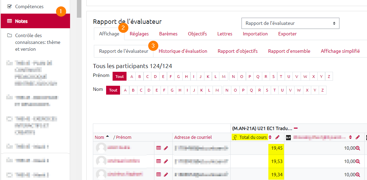Click the pencil edit icon in first student row

(166, 148)
